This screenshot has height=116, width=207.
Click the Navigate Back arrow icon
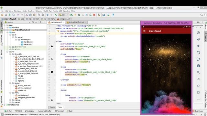(48, 15)
